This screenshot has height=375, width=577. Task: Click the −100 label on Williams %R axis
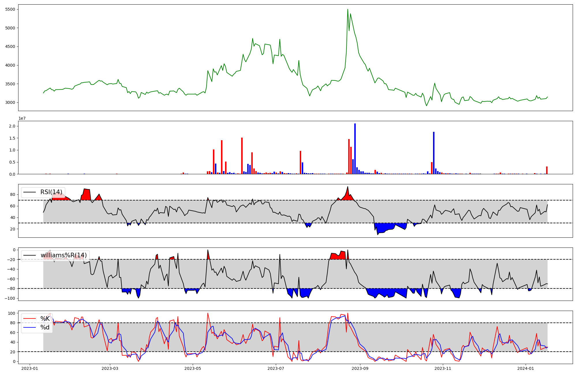pyautogui.click(x=10, y=298)
